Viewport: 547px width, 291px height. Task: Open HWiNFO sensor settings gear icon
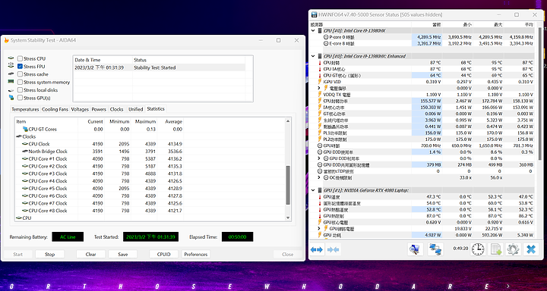(x=513, y=249)
